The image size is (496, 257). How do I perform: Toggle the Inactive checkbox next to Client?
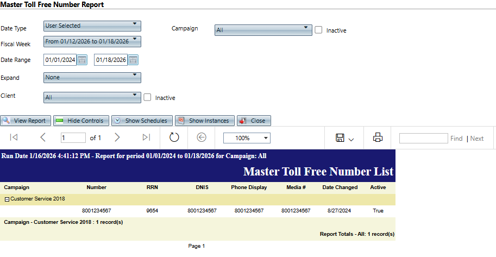tap(148, 98)
